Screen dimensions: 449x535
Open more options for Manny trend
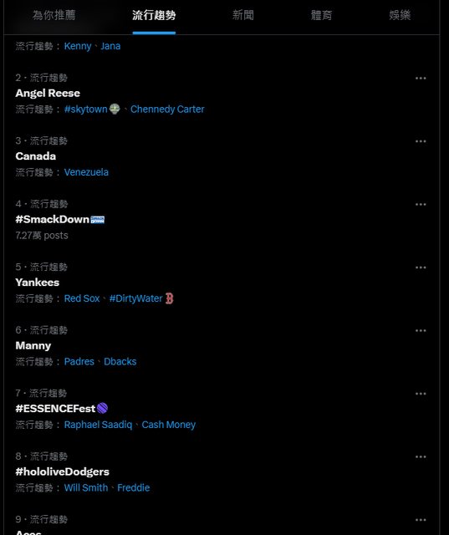[x=421, y=331]
